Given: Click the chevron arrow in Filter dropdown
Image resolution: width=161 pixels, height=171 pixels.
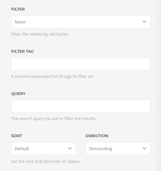Looking at the screenshot, I should click(x=144, y=22).
